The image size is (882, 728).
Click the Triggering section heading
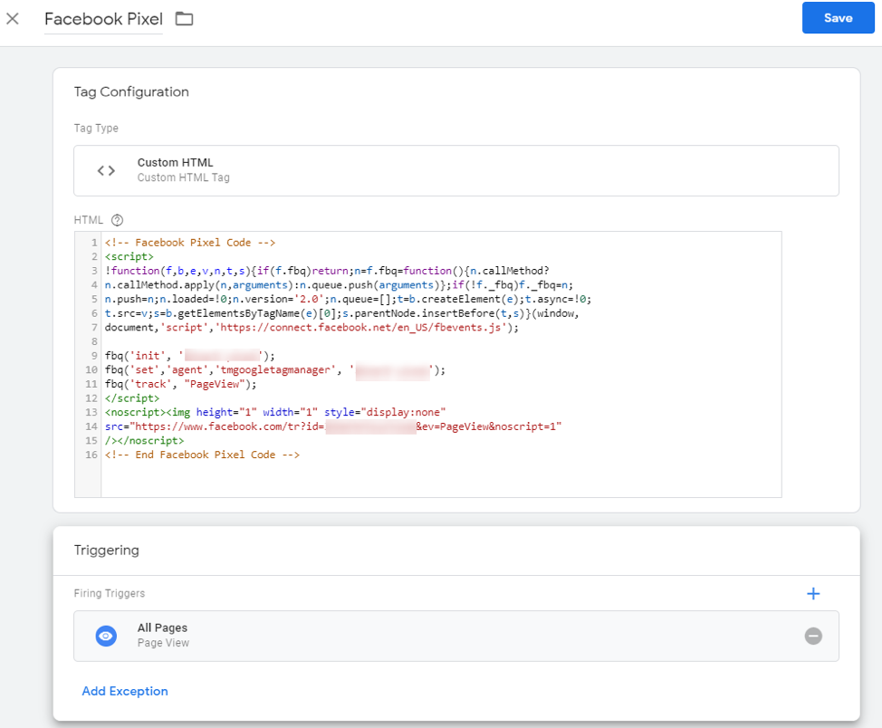coord(106,551)
